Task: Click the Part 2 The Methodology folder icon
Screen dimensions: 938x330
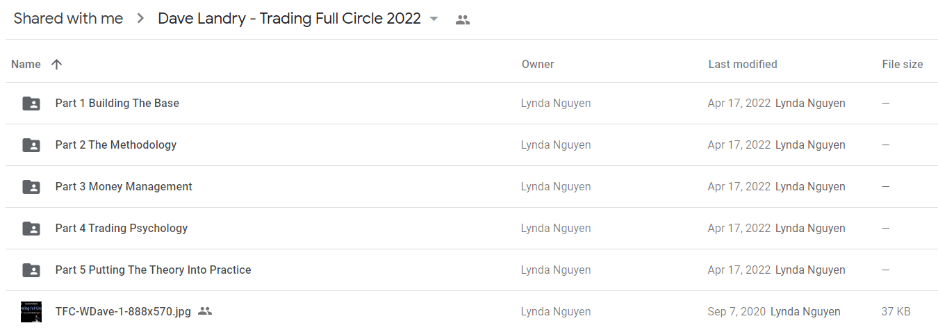Action: (31, 145)
